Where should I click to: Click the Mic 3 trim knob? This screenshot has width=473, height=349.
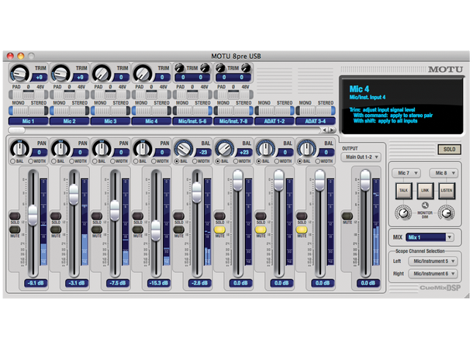pyautogui.click(x=102, y=74)
